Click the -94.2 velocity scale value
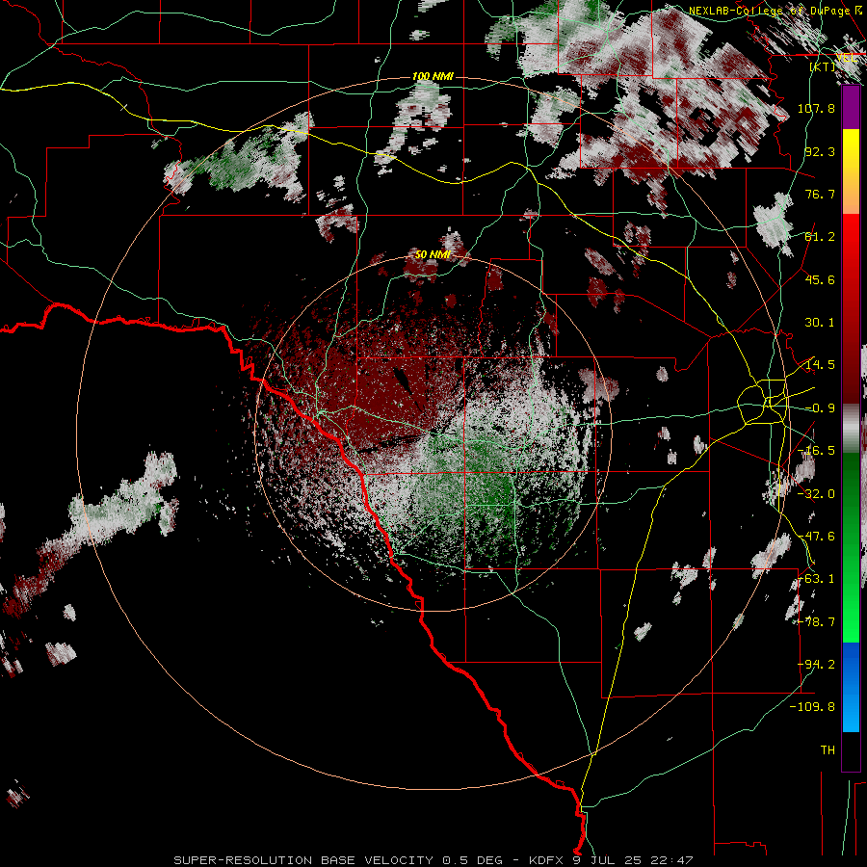The height and width of the screenshot is (867, 867). (x=816, y=665)
